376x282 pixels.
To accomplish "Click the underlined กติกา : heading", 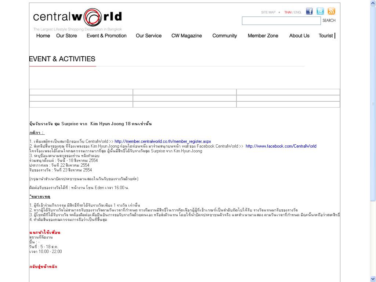I will coord(37,133).
